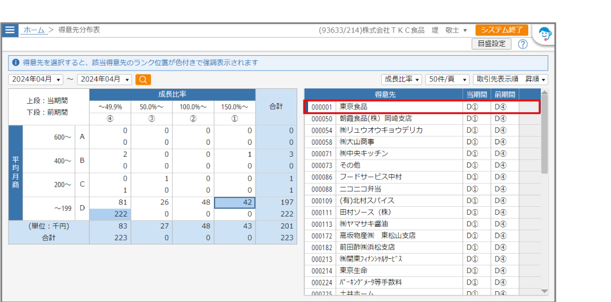Click the 50.0%~ column header
This screenshot has height=302, width=611.
pos(152,107)
